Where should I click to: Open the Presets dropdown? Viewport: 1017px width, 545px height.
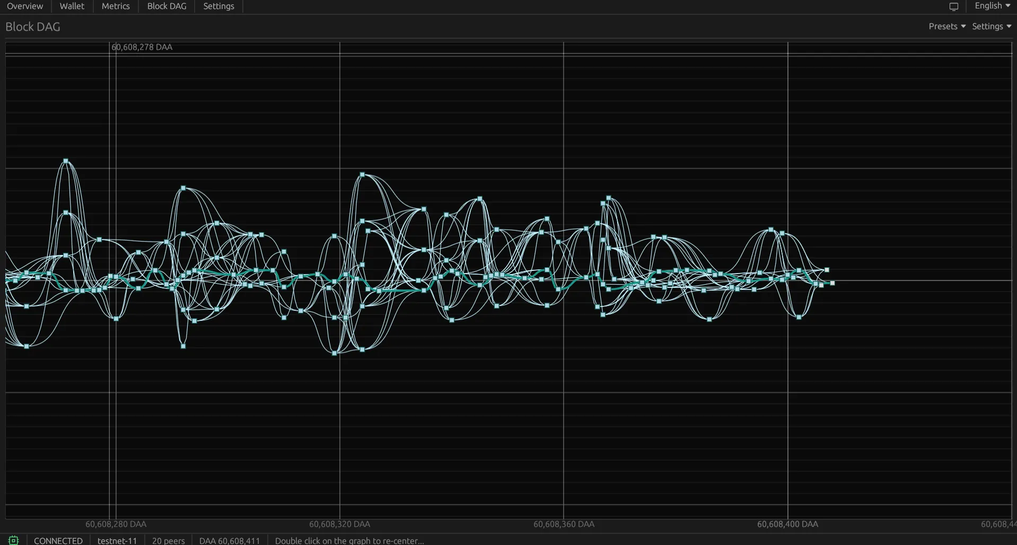pos(946,26)
